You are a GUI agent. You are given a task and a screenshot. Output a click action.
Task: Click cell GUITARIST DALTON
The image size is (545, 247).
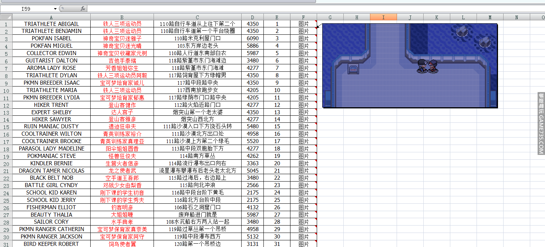tap(51, 61)
